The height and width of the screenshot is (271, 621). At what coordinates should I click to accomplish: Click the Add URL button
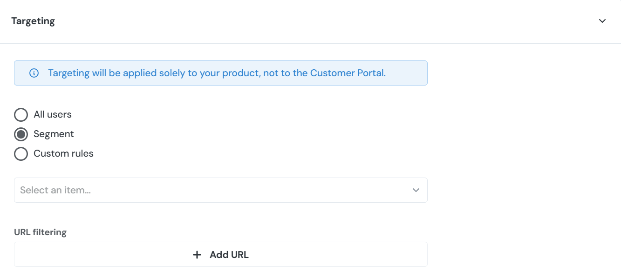tap(220, 255)
